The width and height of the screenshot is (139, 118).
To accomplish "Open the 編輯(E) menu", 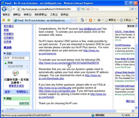I will point(17,15).
